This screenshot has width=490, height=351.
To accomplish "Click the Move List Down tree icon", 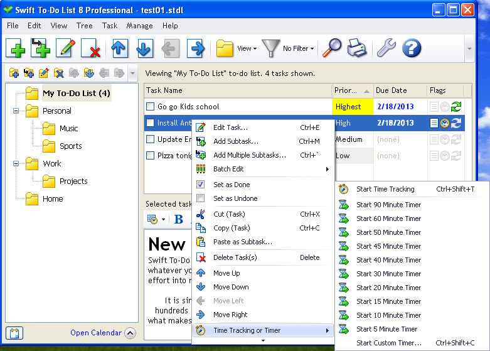I will coord(89,73).
